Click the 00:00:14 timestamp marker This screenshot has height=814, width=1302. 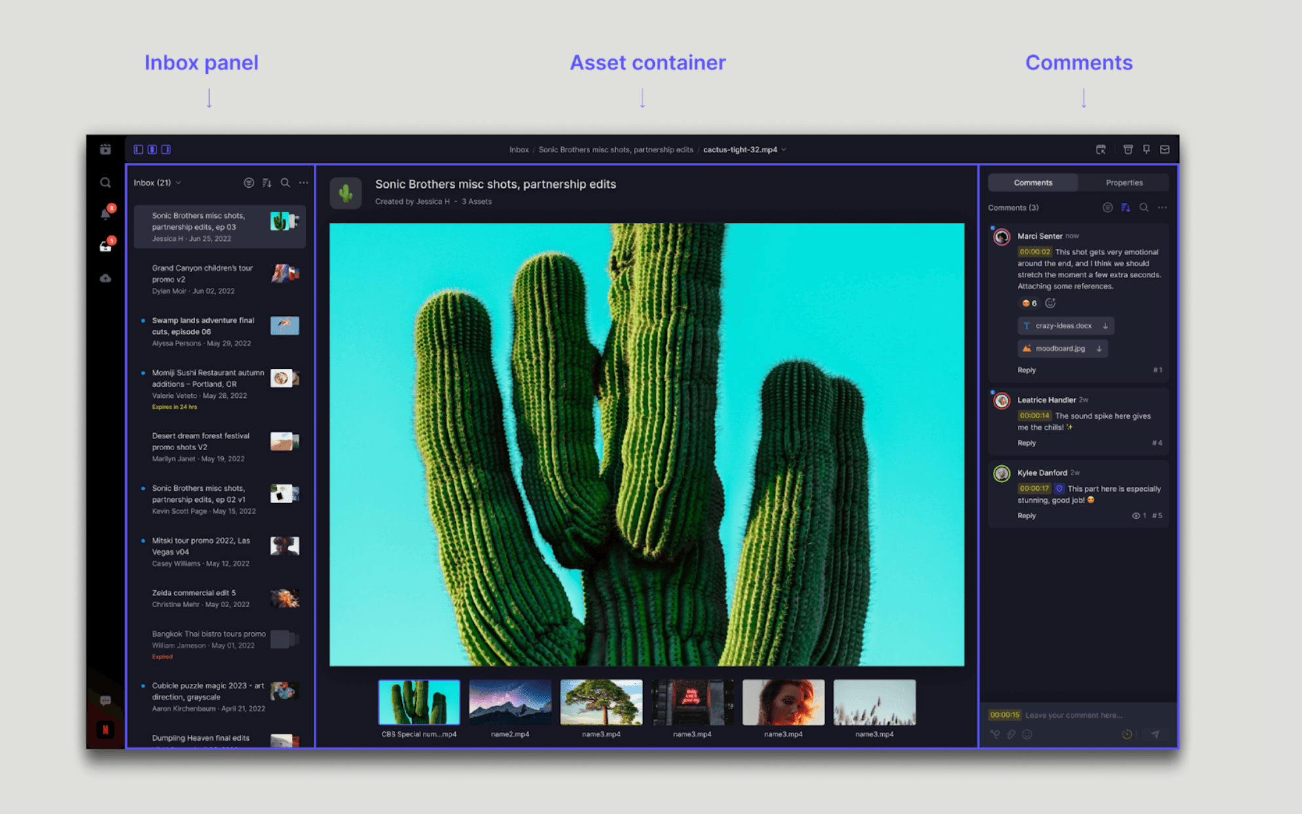click(x=1034, y=416)
